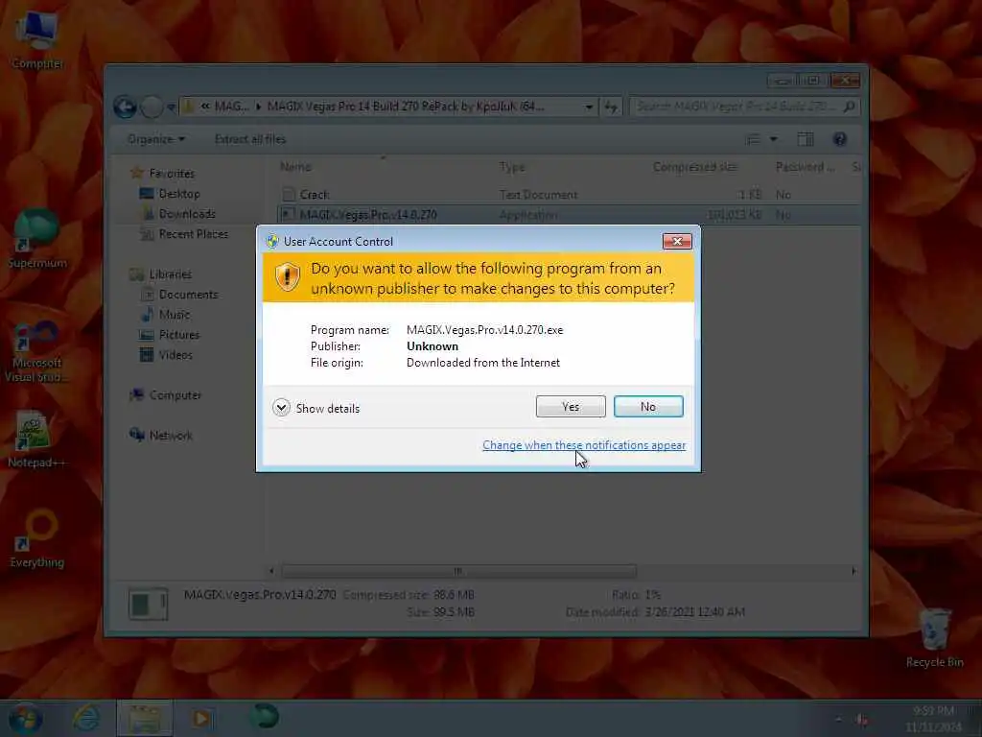Select Network in navigation pane
Viewport: 982px width, 737px height.
171,436
